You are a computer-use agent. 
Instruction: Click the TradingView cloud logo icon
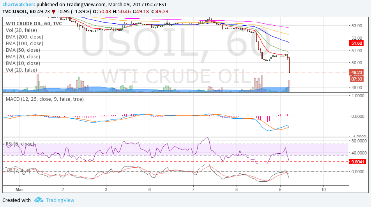pos(39,200)
